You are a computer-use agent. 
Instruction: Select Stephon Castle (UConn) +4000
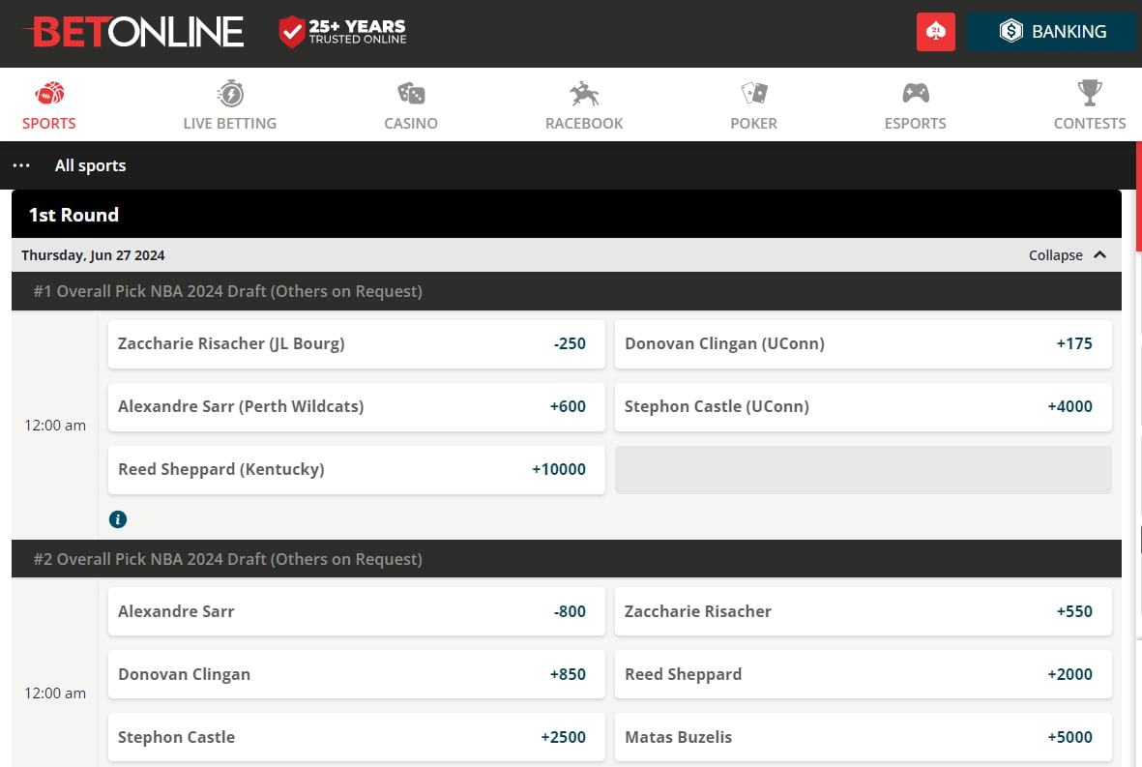pos(864,406)
